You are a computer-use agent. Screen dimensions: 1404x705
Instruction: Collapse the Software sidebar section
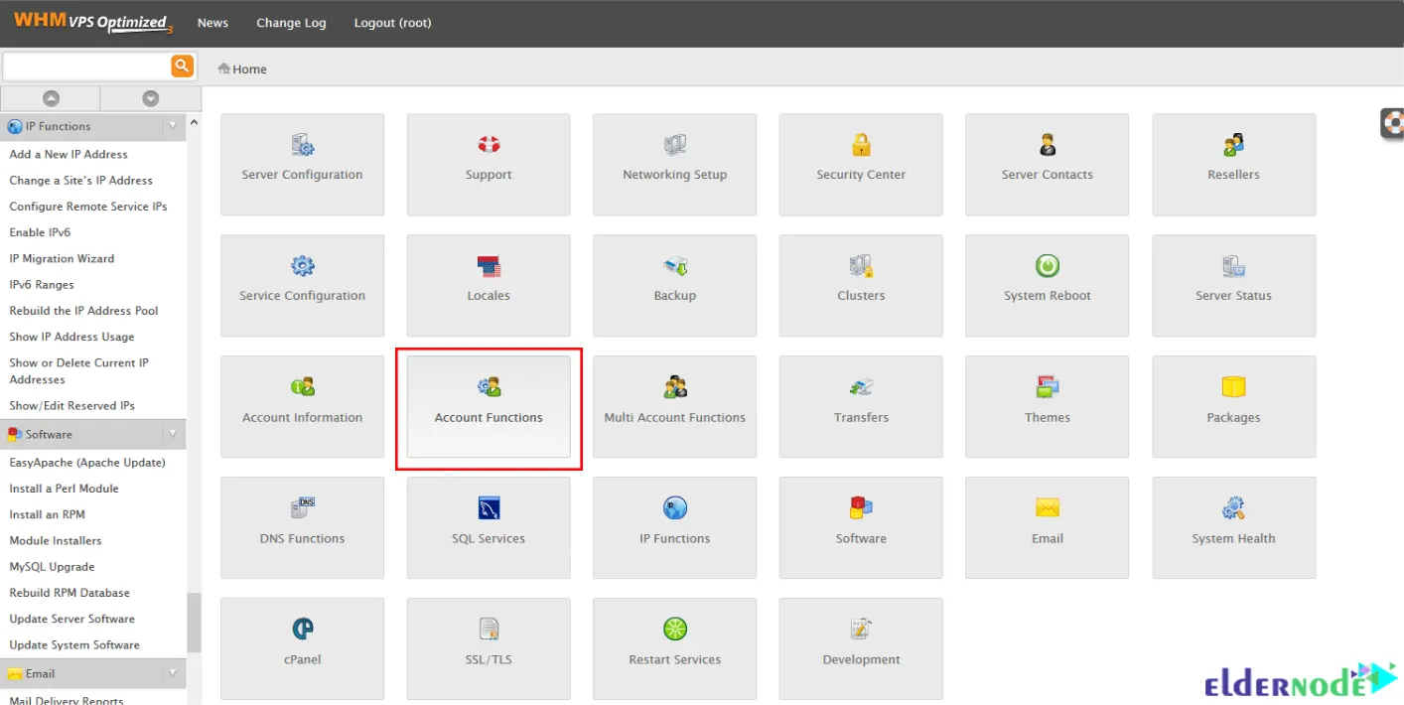pos(173,434)
